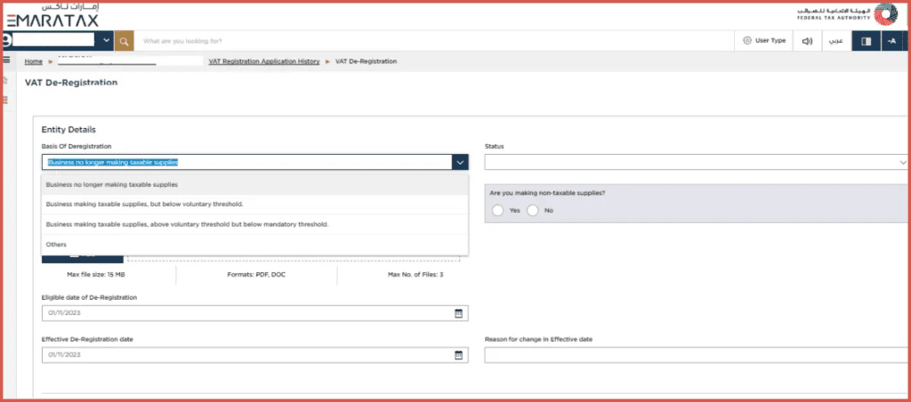Screen dimensions: 911x402
Task: Select 'below voluntary threshold' option
Action: click(x=144, y=205)
